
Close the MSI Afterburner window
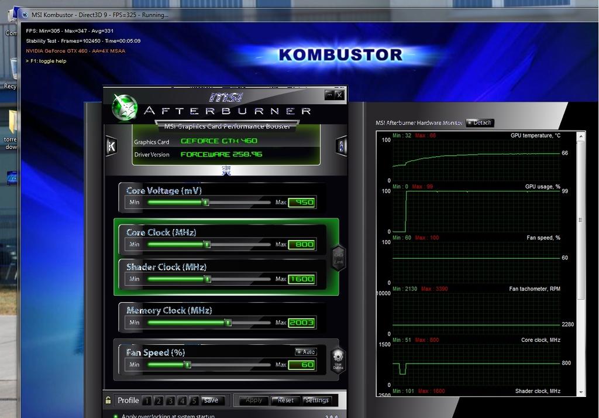click(x=339, y=95)
